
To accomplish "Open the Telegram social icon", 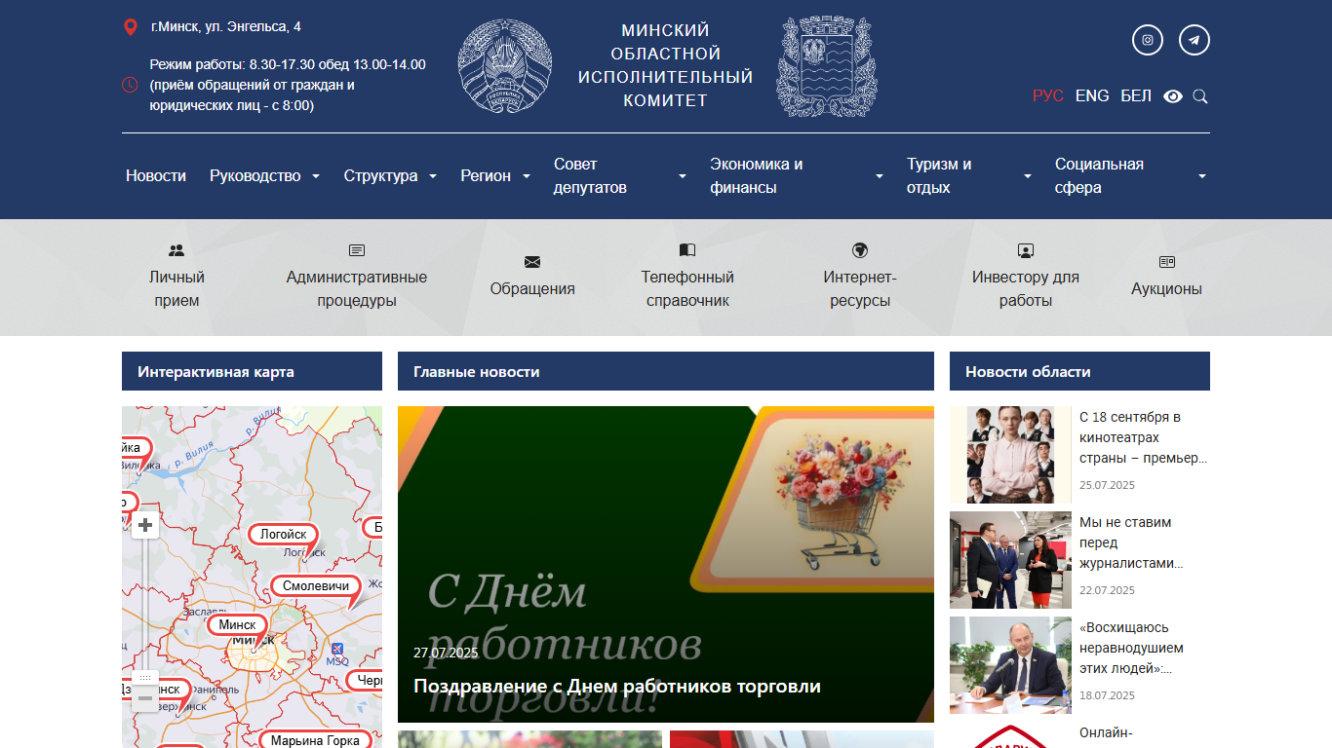I will click(1195, 40).
